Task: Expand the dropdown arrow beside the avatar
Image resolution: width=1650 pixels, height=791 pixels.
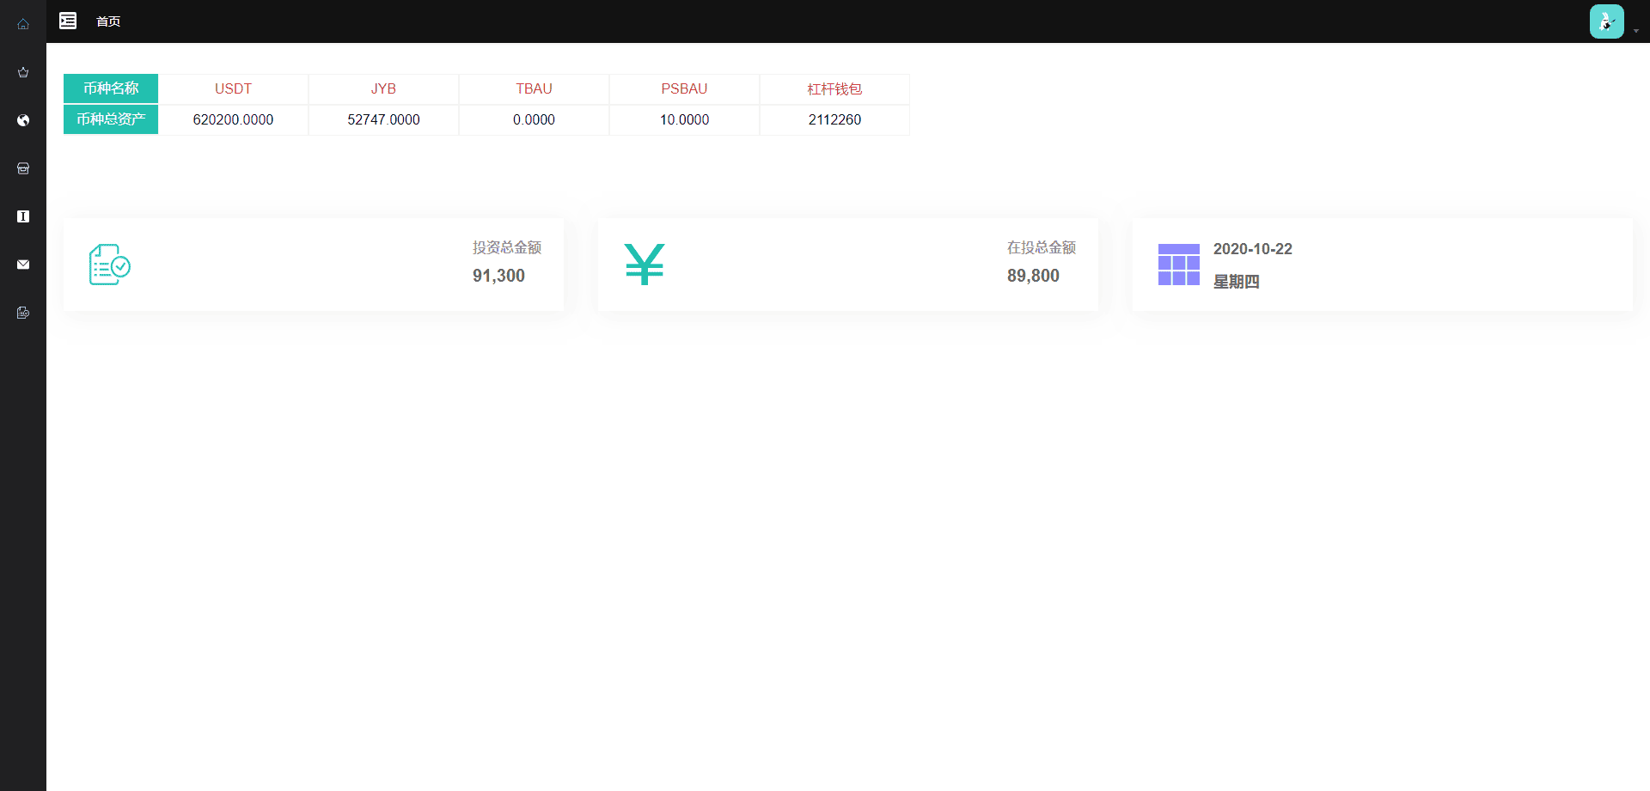Action: 1636,31
